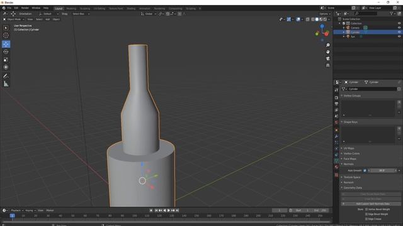The width and height of the screenshot is (403, 226).
Task: Open the timeline Playback menu button
Action: [x=17, y=210]
